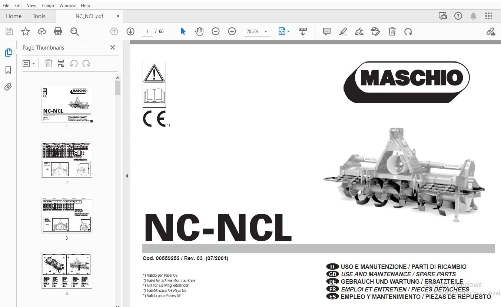Open the Edit menu
The image size is (501, 307).
click(18, 6)
